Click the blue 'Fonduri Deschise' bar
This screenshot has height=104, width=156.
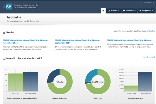tap(145, 82)
